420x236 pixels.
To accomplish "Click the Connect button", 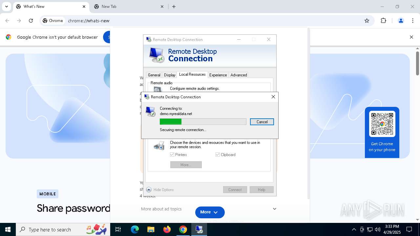I will pyautogui.click(x=235, y=189).
